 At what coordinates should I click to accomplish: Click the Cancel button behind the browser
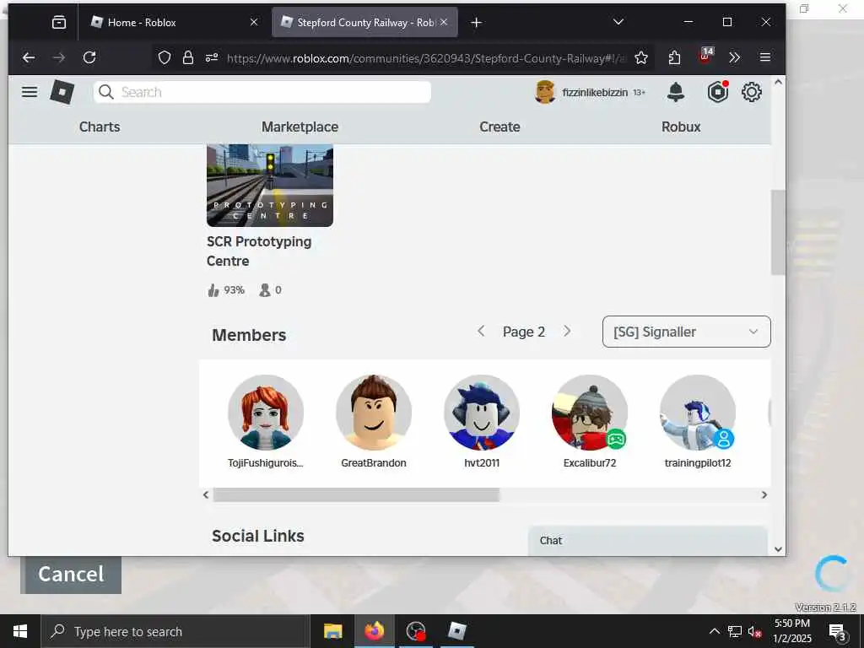71,574
